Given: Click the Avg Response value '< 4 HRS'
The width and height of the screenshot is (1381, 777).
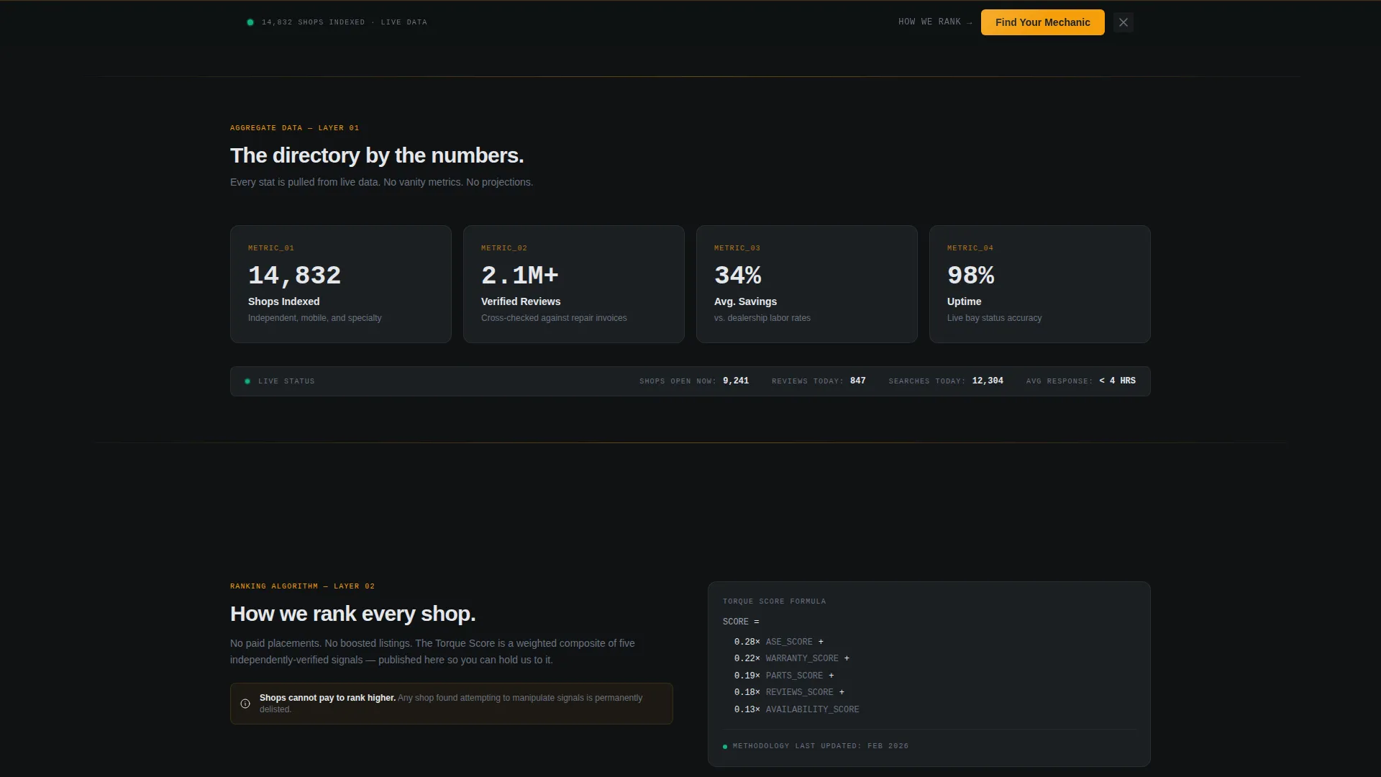Looking at the screenshot, I should [1118, 381].
